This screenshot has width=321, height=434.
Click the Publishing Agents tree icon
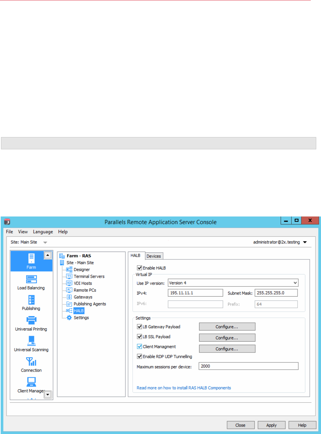click(x=69, y=304)
